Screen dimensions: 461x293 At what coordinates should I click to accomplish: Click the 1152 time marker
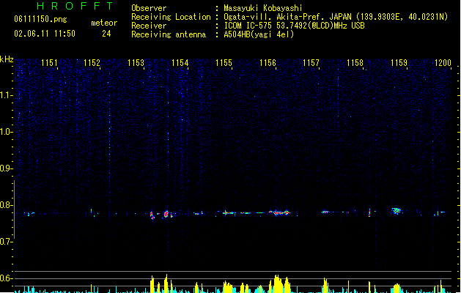92,63
